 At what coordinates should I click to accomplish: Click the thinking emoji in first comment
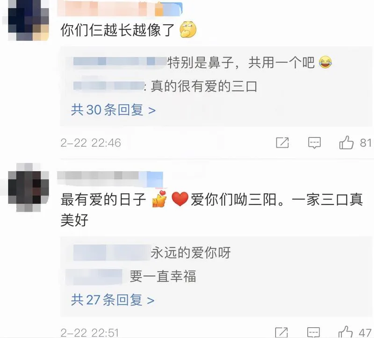pyautogui.click(x=188, y=29)
